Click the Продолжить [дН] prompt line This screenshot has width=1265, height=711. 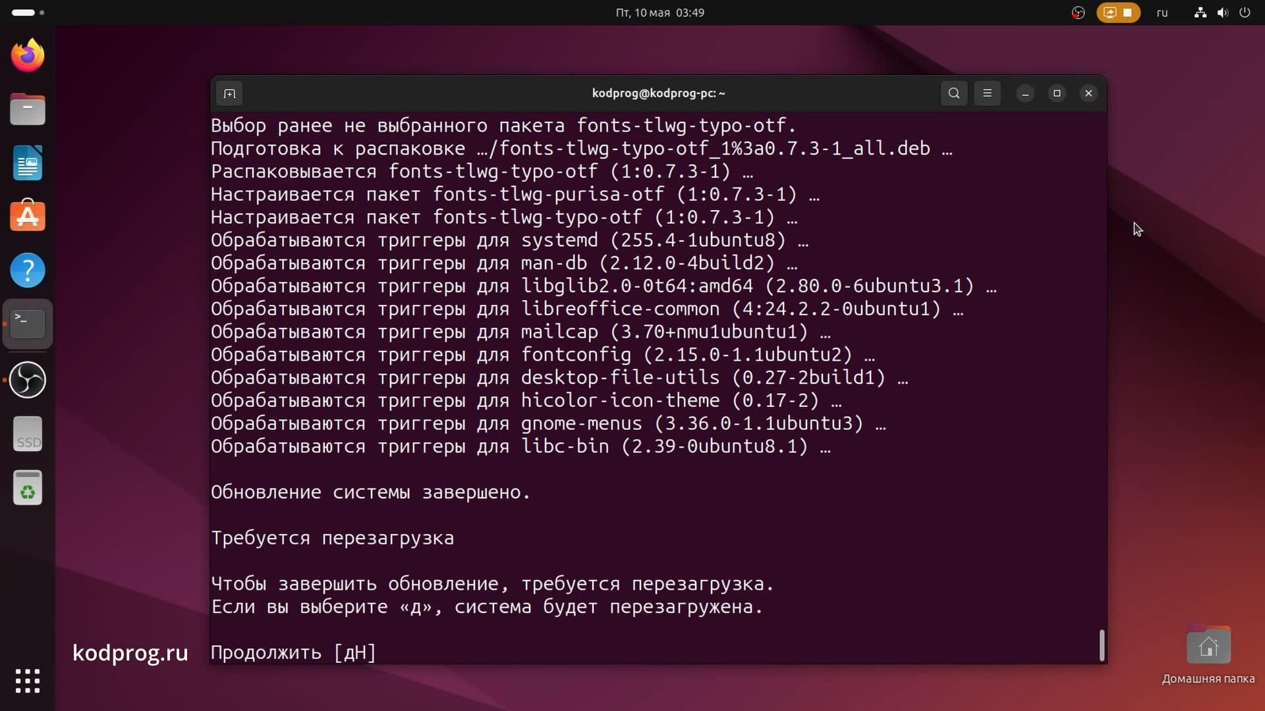[x=293, y=652]
